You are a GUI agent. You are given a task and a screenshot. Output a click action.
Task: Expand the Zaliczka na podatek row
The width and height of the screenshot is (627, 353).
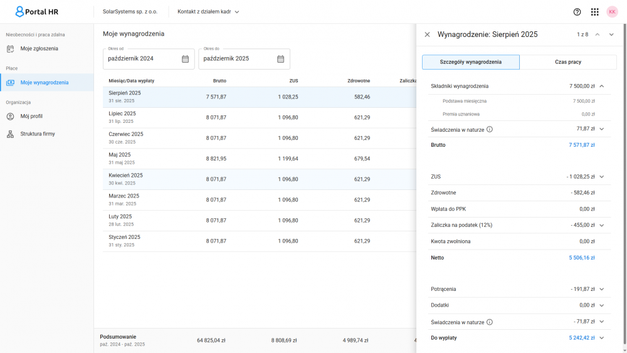[601, 225]
